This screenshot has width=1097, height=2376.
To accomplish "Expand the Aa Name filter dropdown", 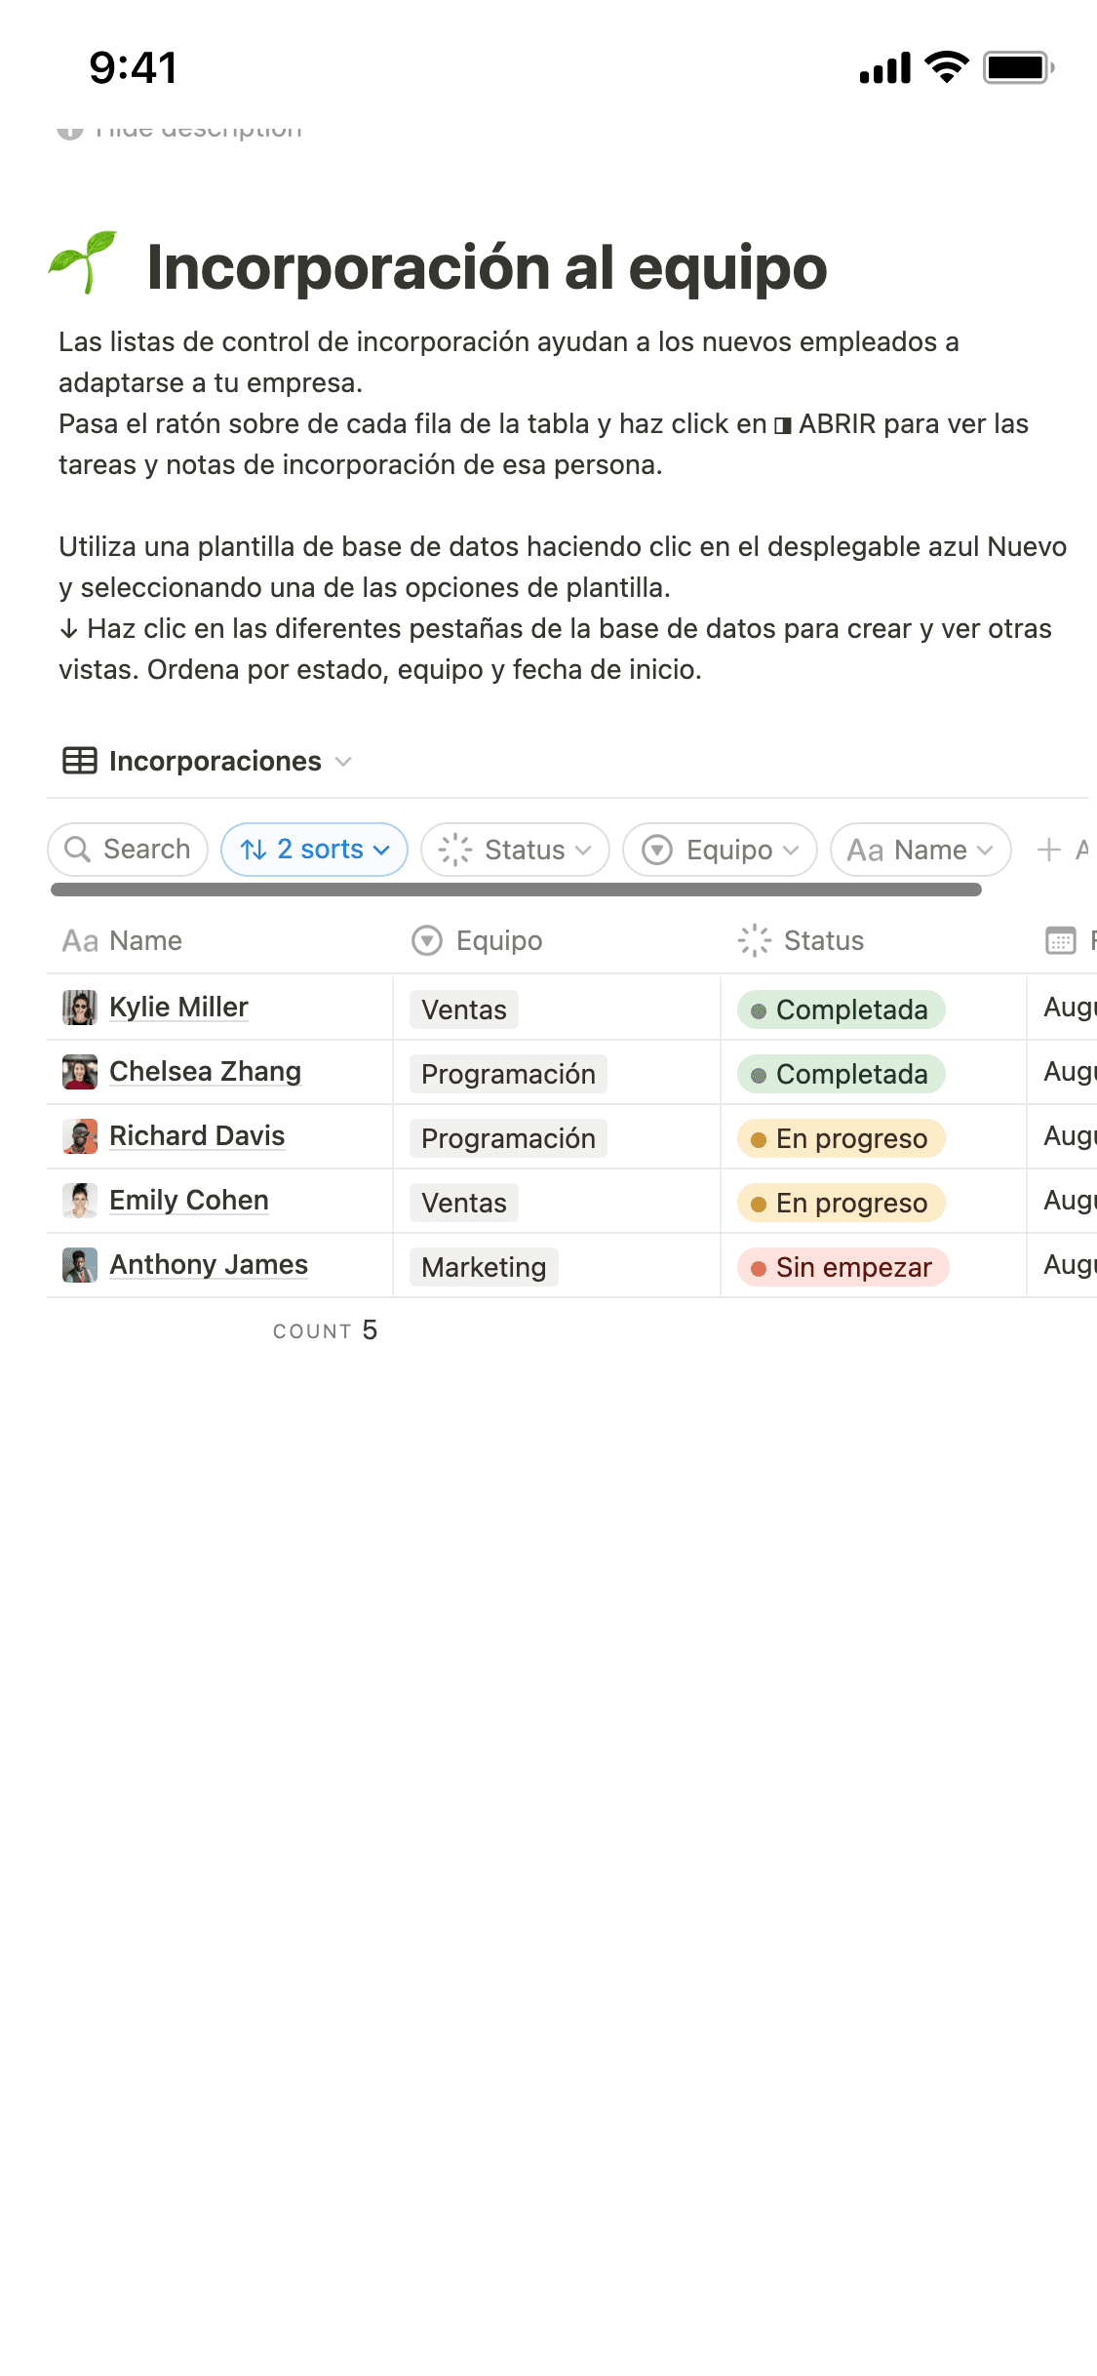I will 920,850.
